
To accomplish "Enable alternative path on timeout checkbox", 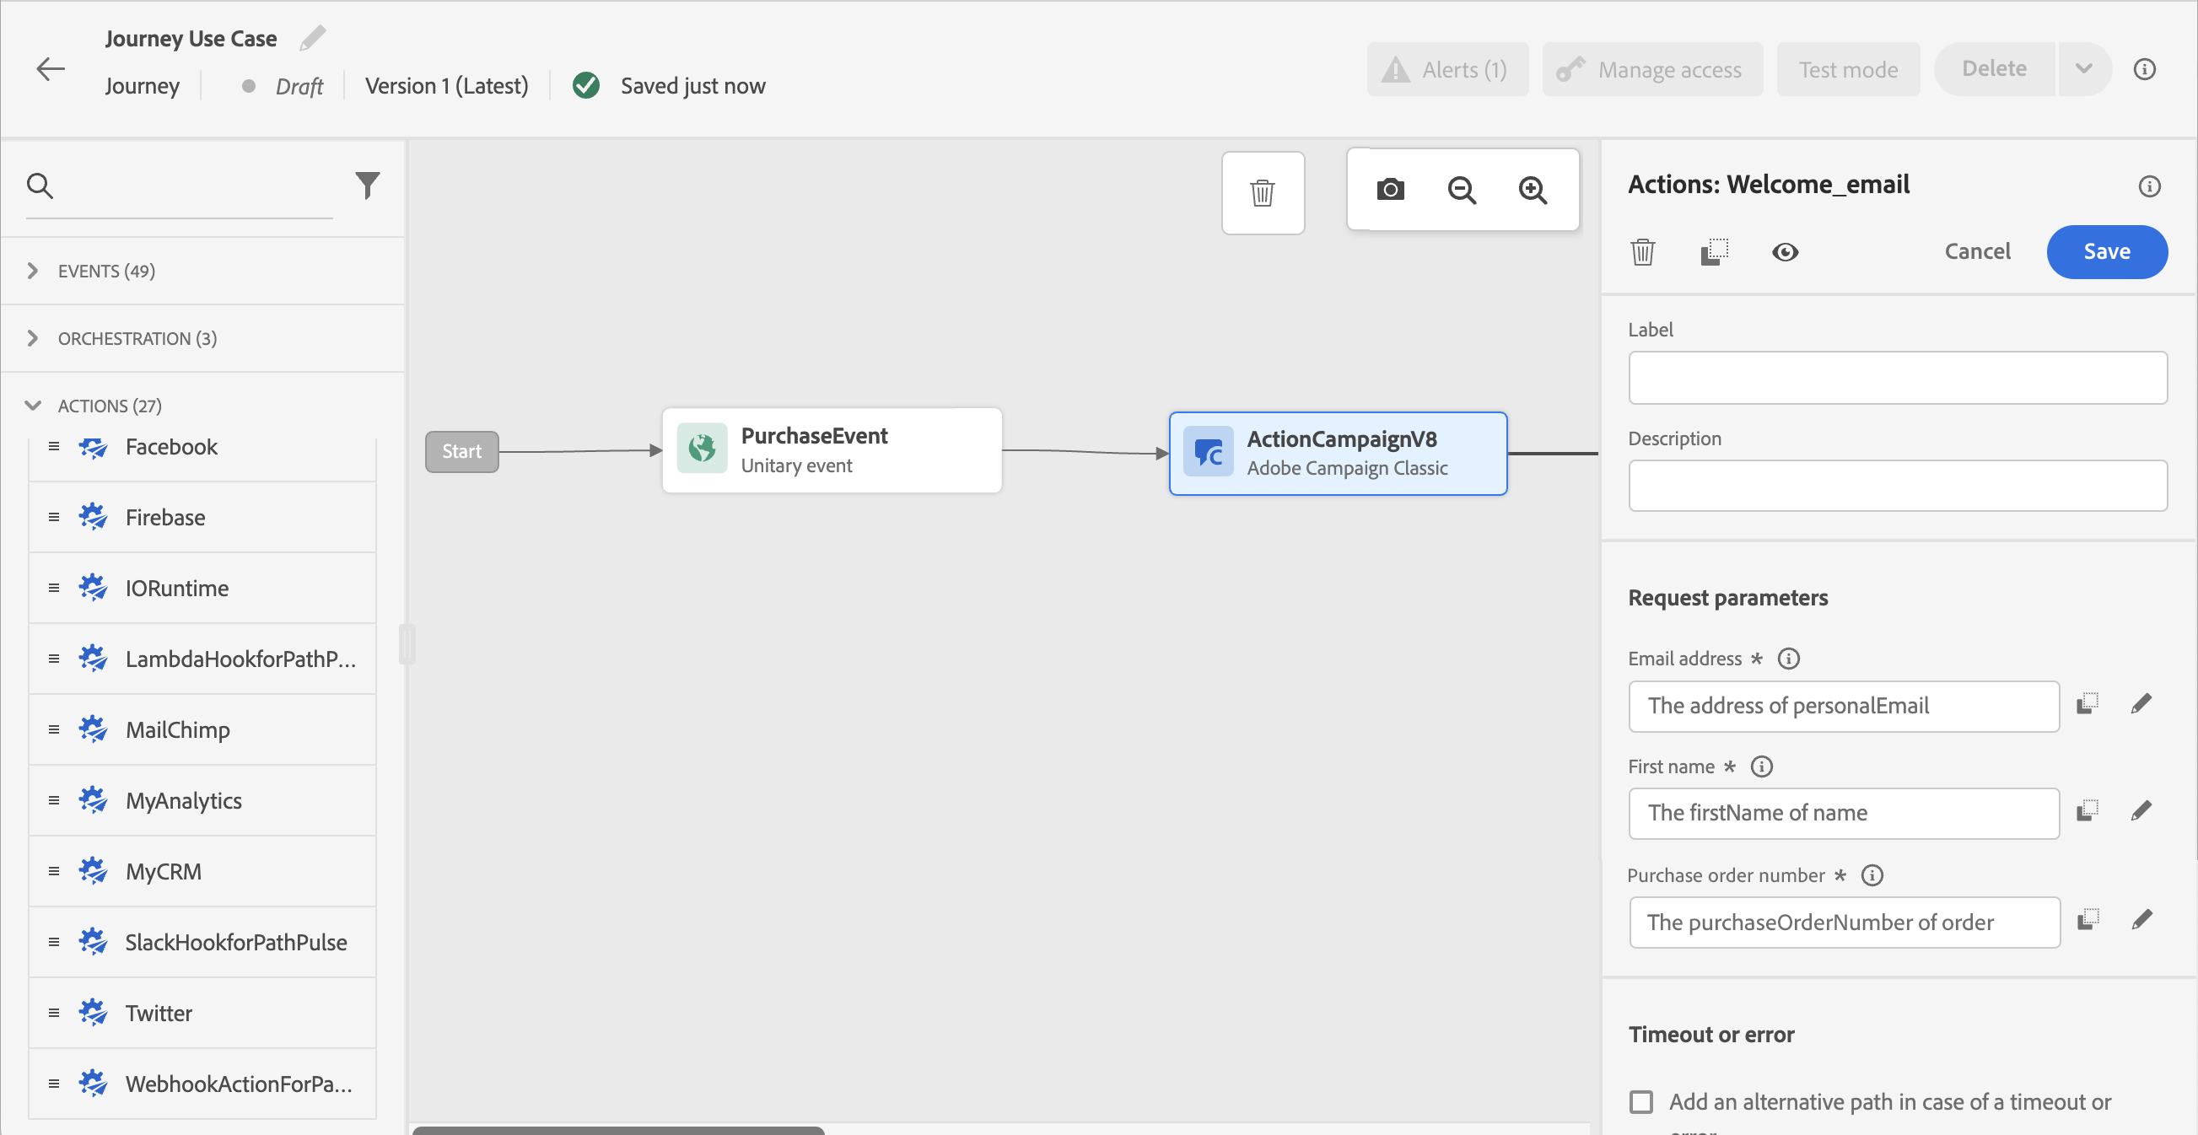I will click(x=1640, y=1102).
